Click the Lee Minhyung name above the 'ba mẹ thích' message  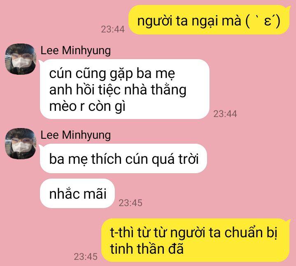[x=76, y=135]
